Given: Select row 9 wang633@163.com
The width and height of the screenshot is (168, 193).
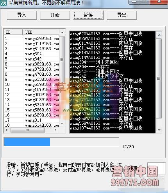Looking at the screenshot, I should pos(31,79).
